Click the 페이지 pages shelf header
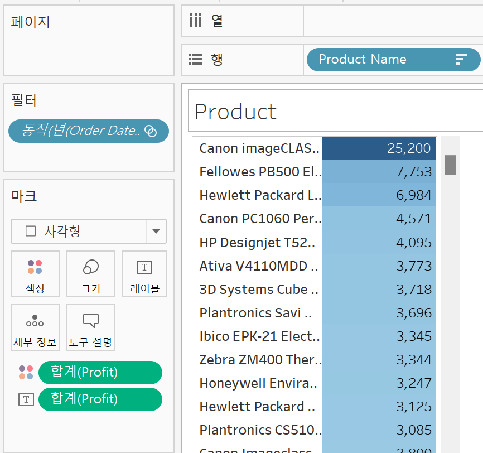Screen dimensions: 483x453 coord(30,22)
